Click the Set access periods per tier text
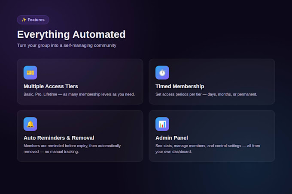The image size is (292, 194). 206,94
